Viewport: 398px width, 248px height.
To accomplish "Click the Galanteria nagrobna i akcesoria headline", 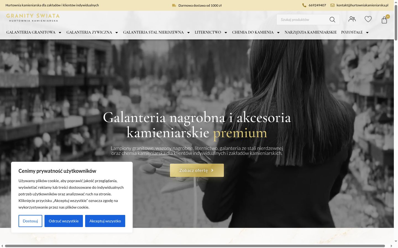I will point(197,125).
